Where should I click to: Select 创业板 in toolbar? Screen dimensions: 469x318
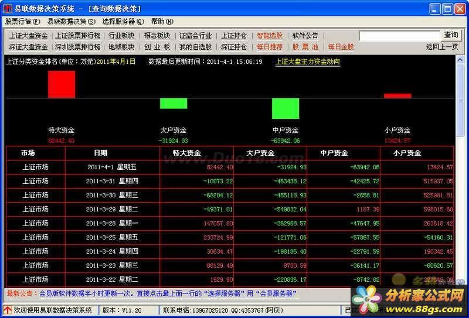point(157,47)
